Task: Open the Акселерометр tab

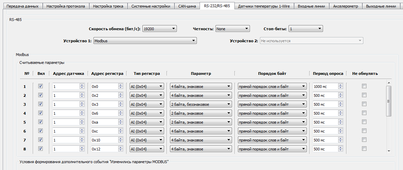Action: (x=345, y=6)
